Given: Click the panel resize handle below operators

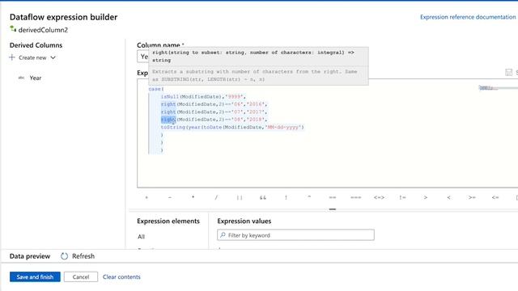Looking at the screenshot, I should click(x=333, y=209).
